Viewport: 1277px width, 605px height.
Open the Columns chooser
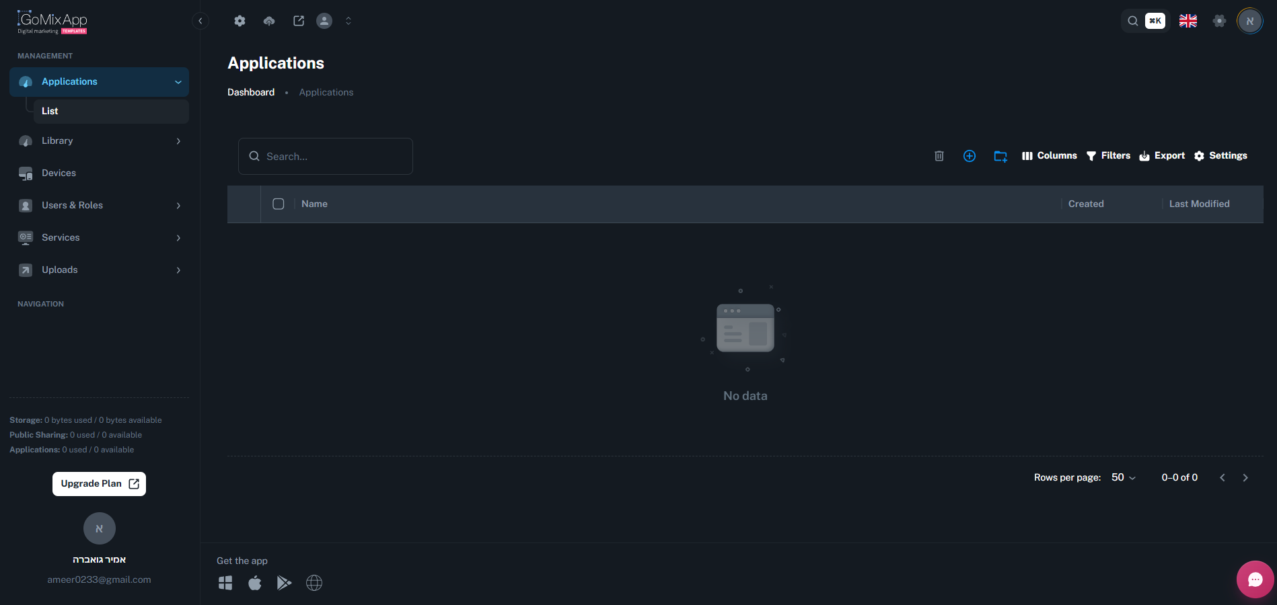click(x=1050, y=156)
